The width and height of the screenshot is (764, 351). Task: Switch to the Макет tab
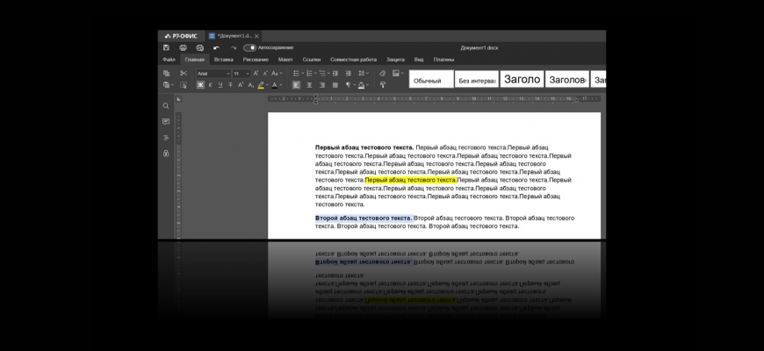(285, 60)
